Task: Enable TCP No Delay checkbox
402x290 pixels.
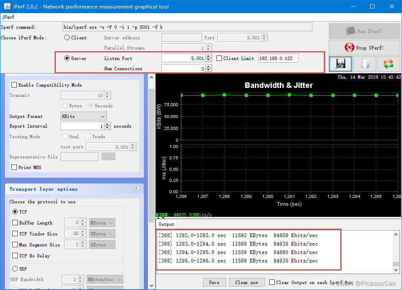Action: click(15, 256)
